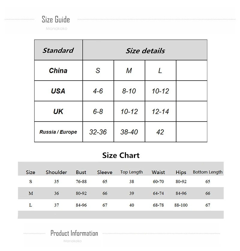Click the Bottom Length column header

click(x=208, y=172)
